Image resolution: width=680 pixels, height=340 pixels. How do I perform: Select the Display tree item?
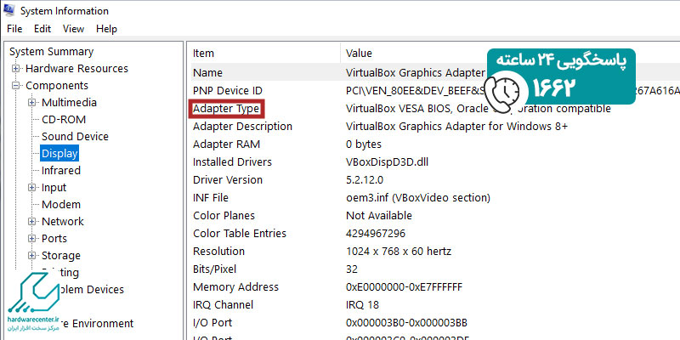59,153
